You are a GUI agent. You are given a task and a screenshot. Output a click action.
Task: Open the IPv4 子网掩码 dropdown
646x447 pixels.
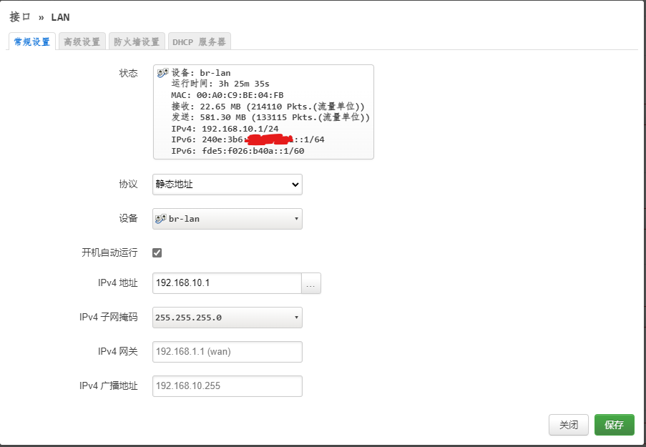[227, 318]
